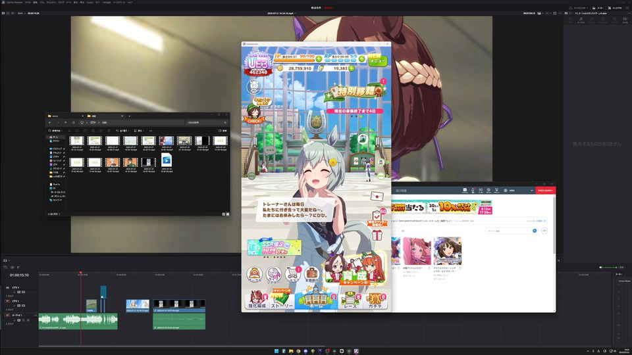632x355 pixels.
Task: Open the mission clipboard icon with 60 badge
Action: click(377, 218)
